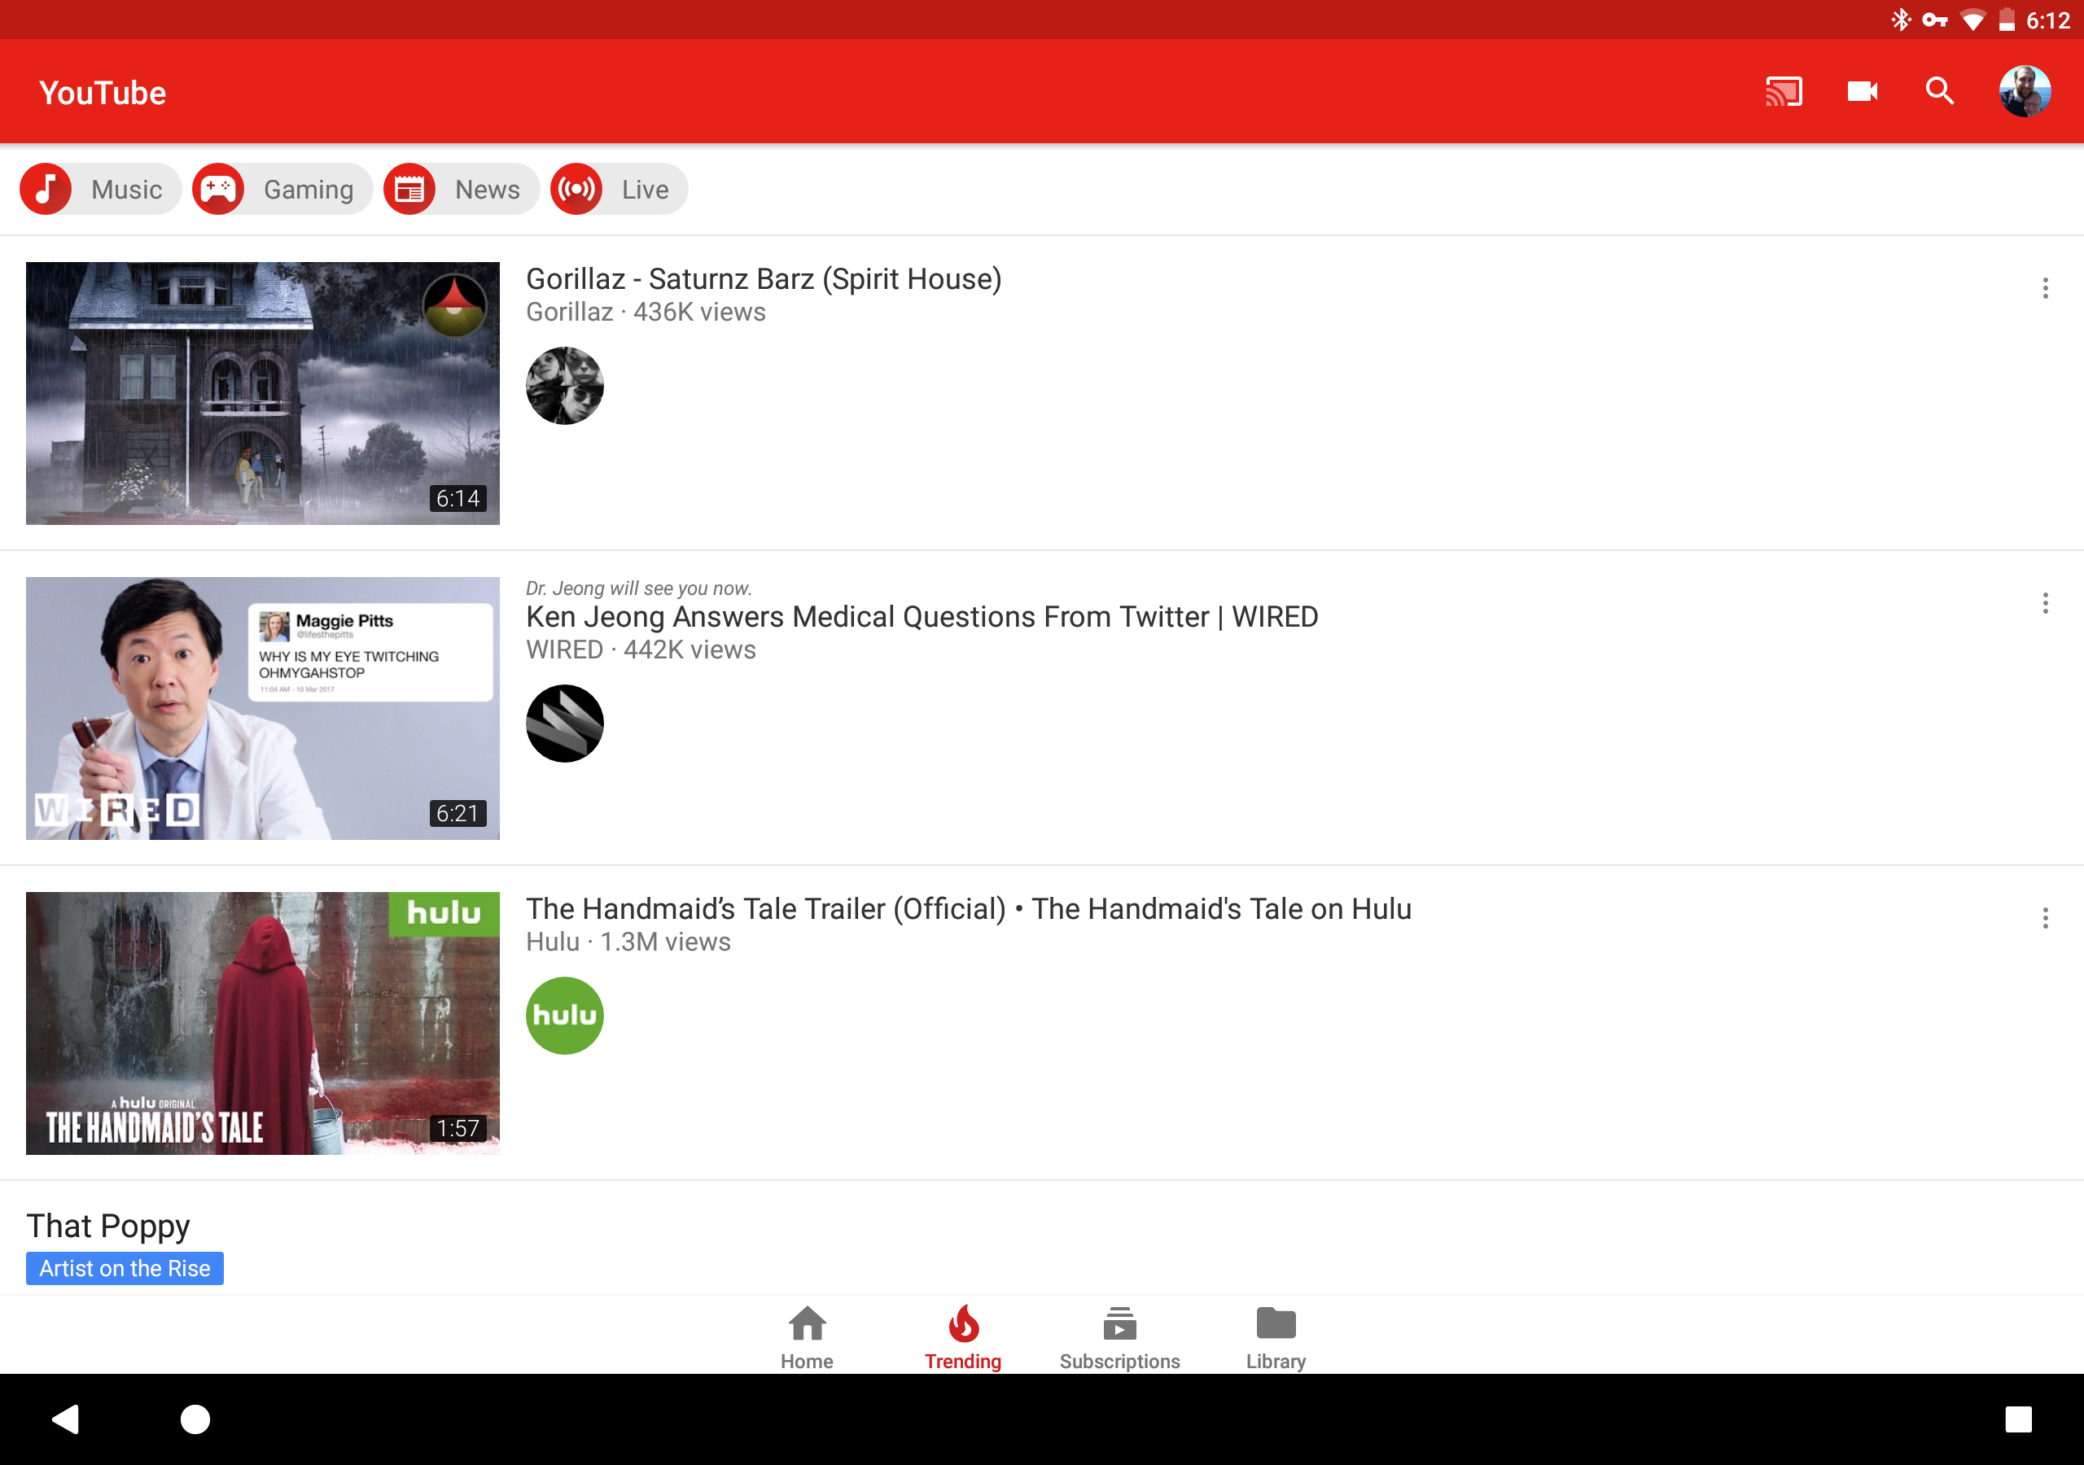Open the Library section

coord(1276,1334)
